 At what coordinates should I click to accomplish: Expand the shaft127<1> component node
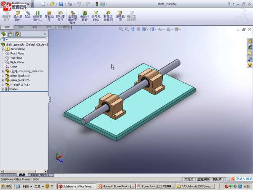(3, 85)
